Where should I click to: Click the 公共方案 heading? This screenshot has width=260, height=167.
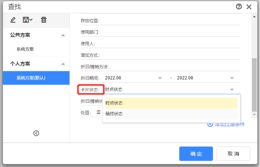(20, 35)
